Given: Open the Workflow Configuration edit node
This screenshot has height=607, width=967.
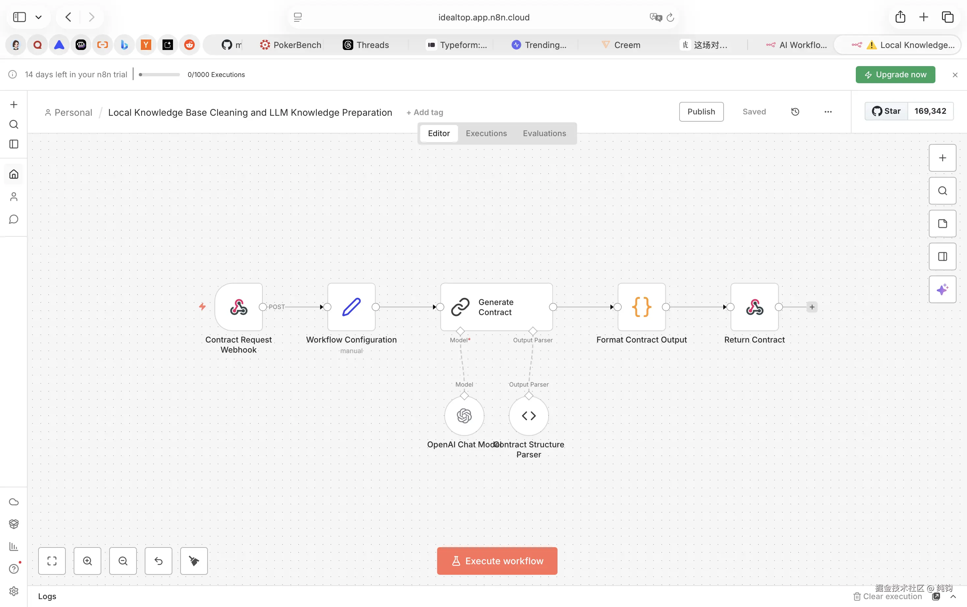Looking at the screenshot, I should click(351, 307).
